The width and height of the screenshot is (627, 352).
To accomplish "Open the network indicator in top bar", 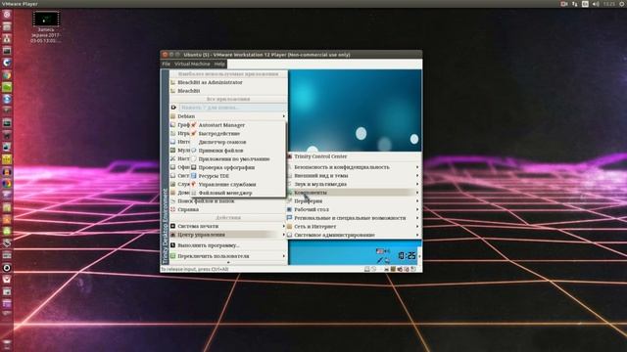I will coord(575,4).
